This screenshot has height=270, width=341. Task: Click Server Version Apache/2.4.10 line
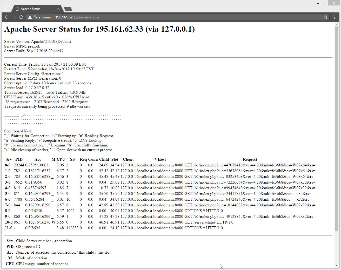37,42
